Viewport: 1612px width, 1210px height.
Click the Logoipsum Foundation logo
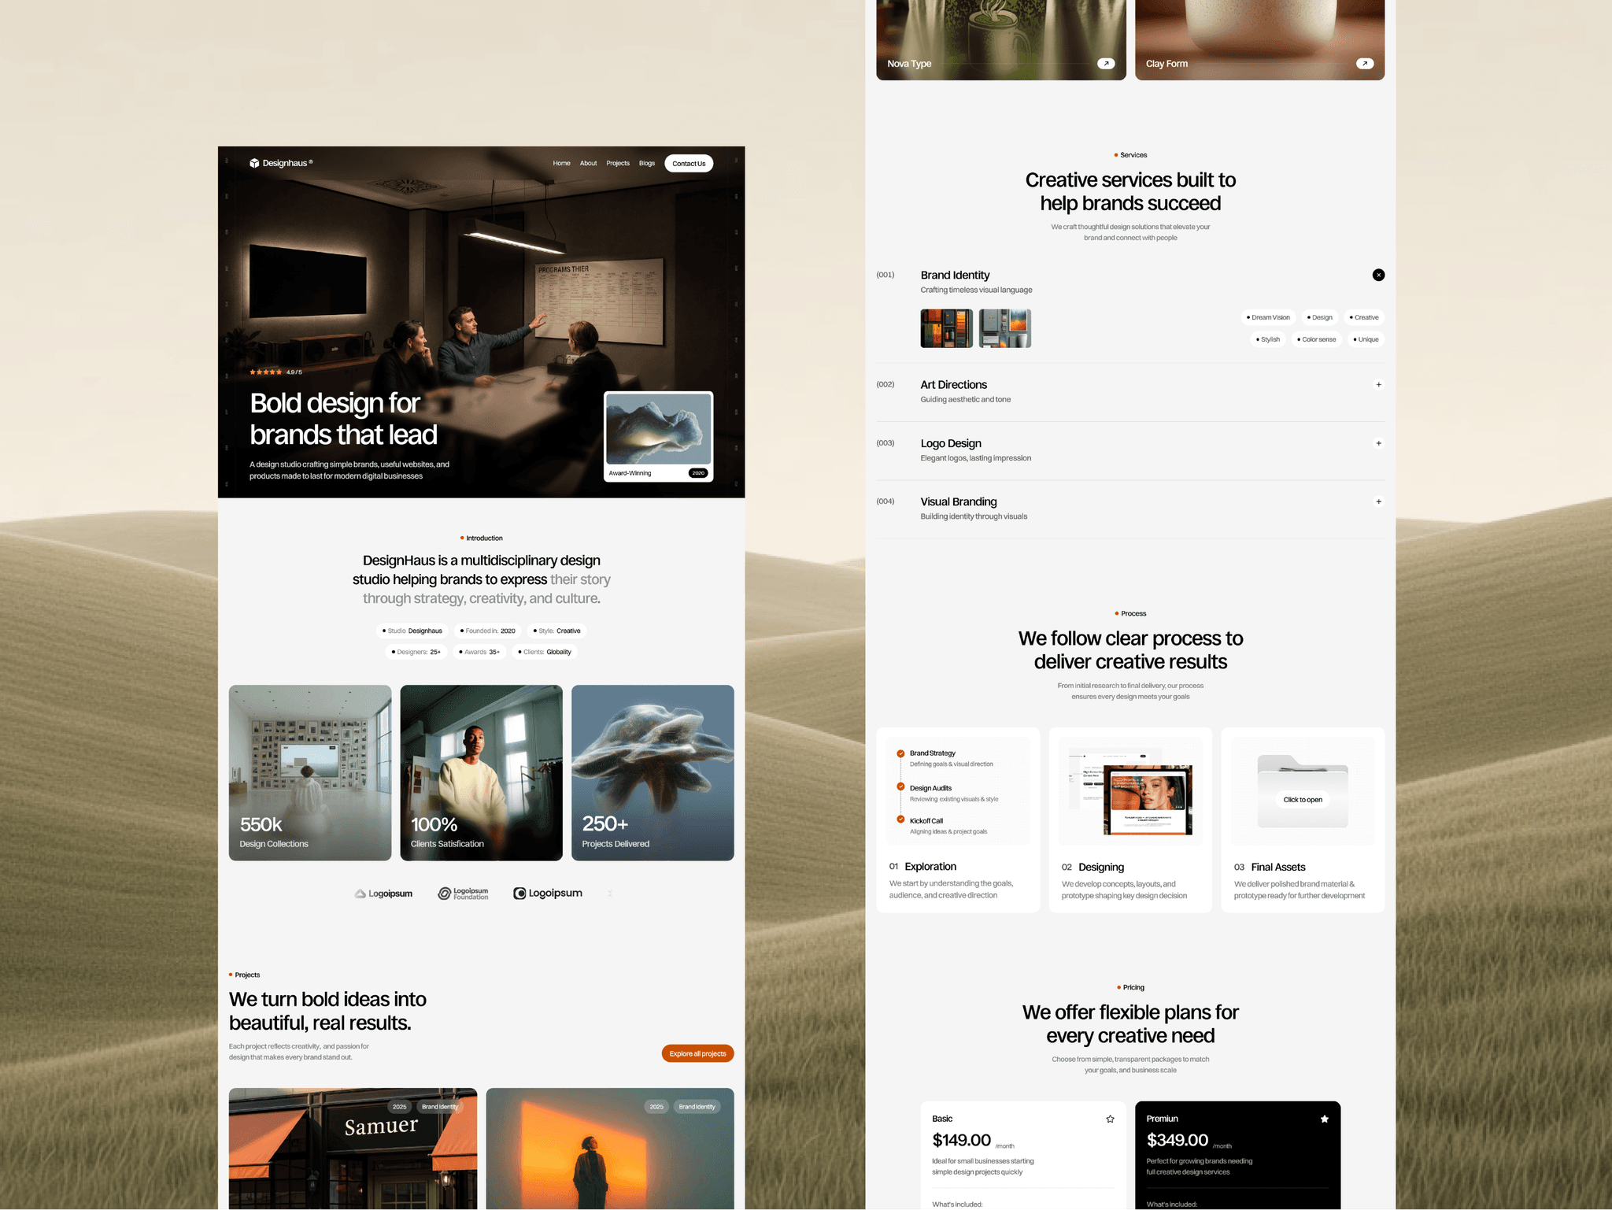click(463, 894)
